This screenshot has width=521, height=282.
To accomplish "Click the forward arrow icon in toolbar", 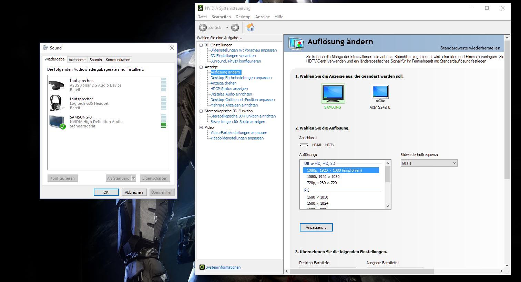I will tap(235, 27).
